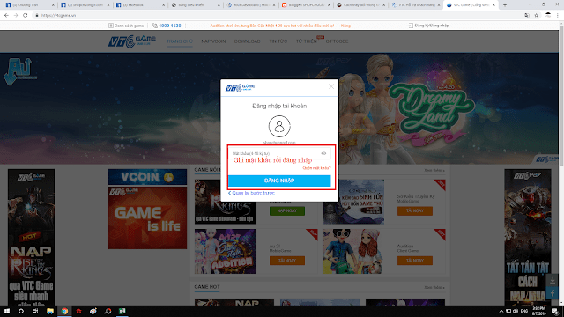Click the blue ĐĂNG NHẬP button
Screen dimensions: 564x317
click(x=279, y=181)
